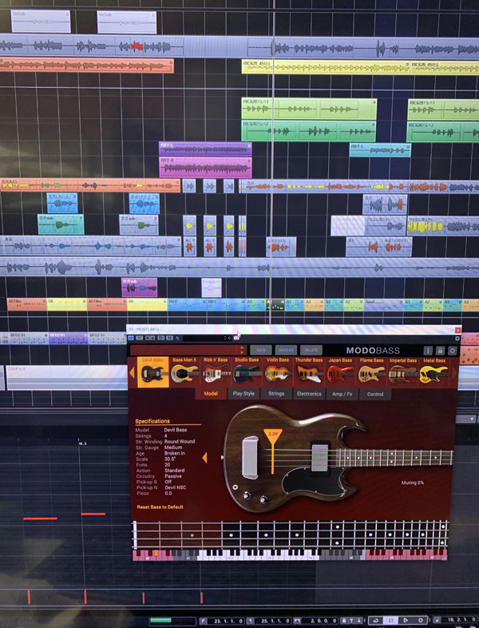Open the Amp / Fx tab
The image size is (479, 628).
(342, 394)
